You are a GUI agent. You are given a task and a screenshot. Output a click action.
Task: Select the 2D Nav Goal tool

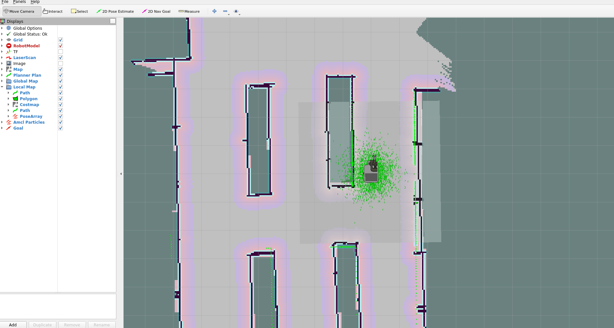pyautogui.click(x=156, y=11)
